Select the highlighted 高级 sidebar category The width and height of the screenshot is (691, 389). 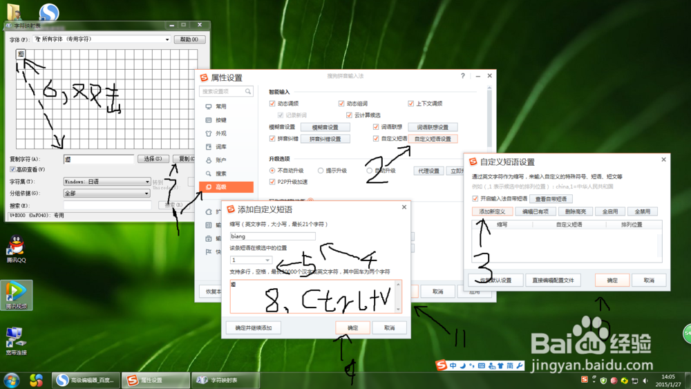[226, 187]
